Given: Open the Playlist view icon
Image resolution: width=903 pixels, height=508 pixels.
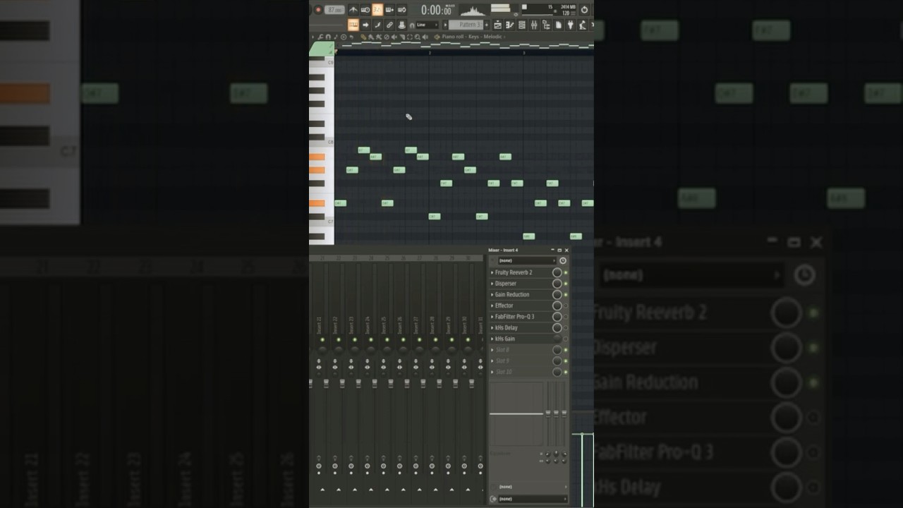Looking at the screenshot, I should (x=498, y=25).
